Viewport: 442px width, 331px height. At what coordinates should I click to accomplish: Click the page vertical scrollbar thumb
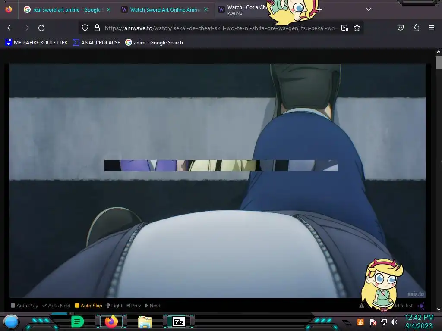pyautogui.click(x=439, y=62)
